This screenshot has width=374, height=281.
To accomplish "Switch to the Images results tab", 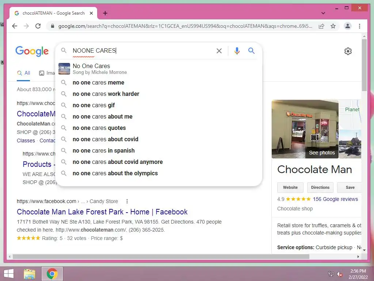I will pyautogui.click(x=47, y=73).
